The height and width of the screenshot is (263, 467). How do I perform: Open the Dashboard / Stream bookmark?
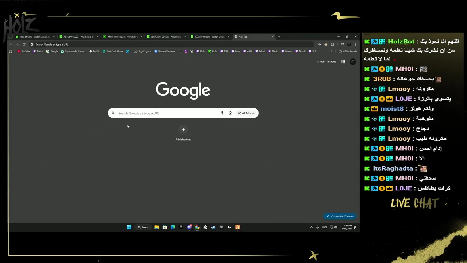[73, 52]
